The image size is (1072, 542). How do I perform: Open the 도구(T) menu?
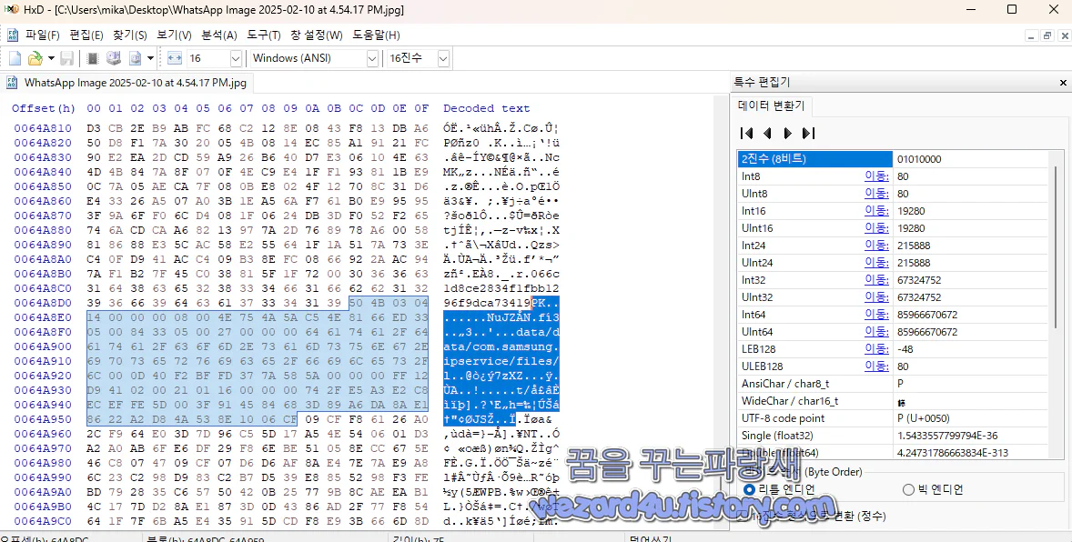(x=264, y=35)
